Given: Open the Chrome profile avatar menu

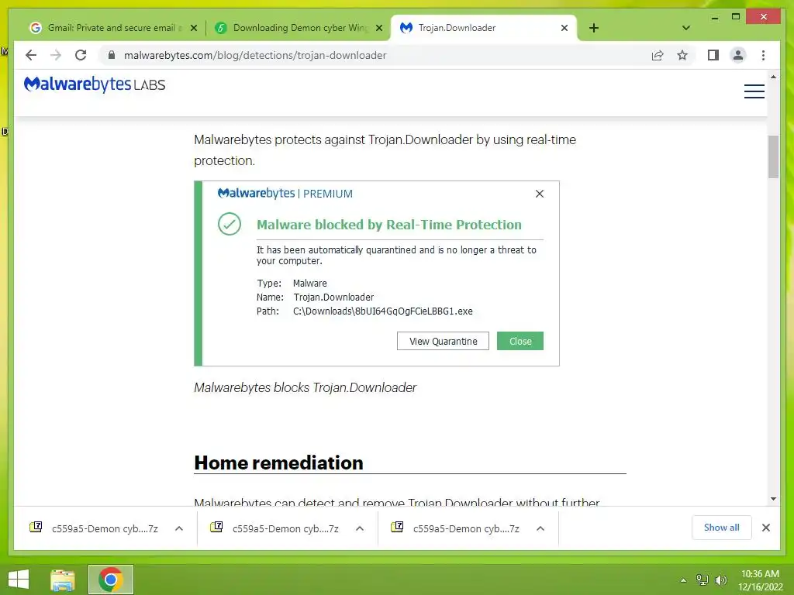Looking at the screenshot, I should (x=738, y=55).
